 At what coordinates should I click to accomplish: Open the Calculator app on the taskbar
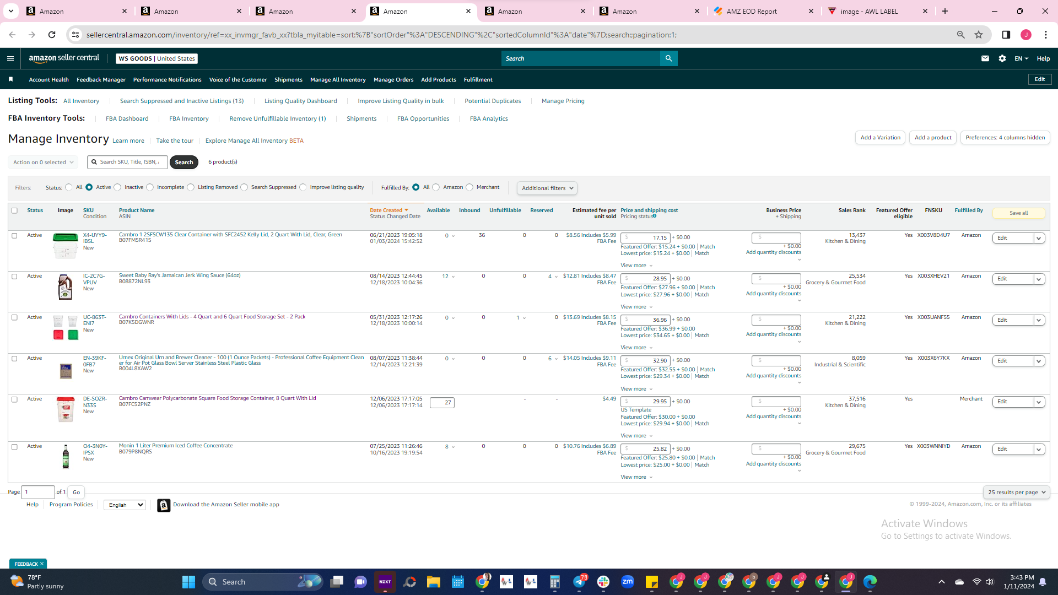click(x=555, y=582)
